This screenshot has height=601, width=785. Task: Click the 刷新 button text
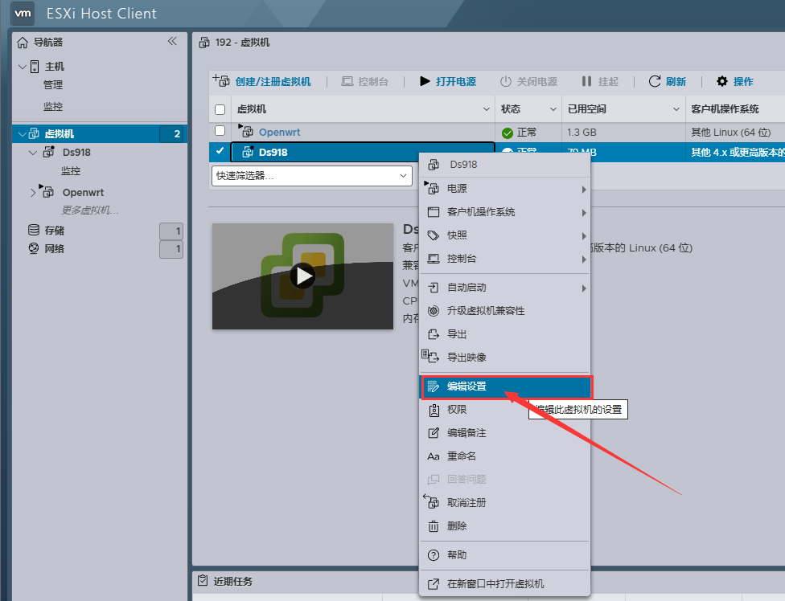tap(676, 81)
